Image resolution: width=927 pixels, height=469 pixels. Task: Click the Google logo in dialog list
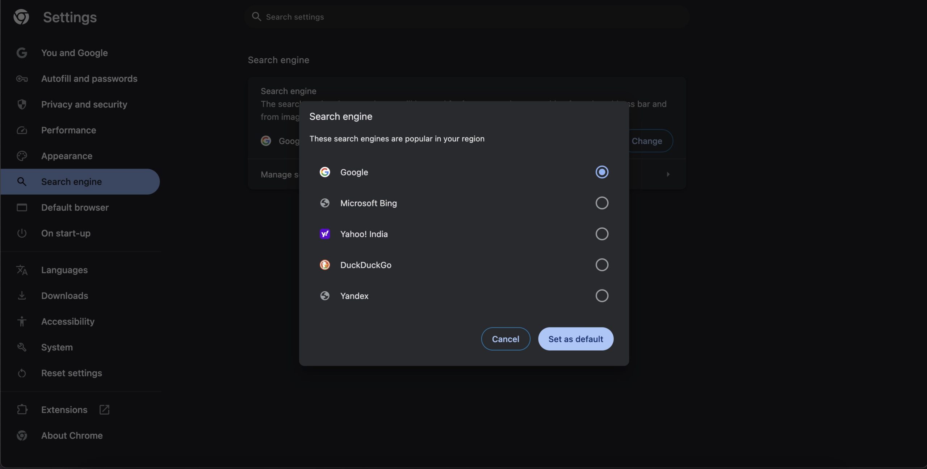click(x=325, y=172)
